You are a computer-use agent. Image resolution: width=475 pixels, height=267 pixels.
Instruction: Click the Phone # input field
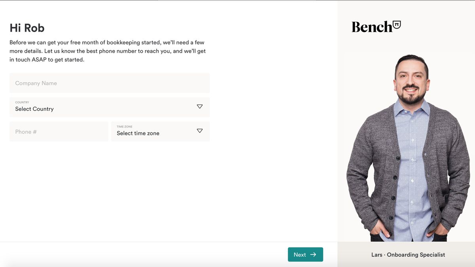click(x=59, y=131)
